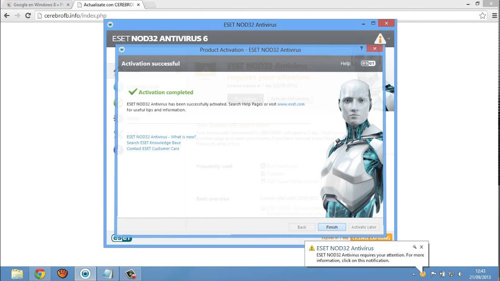Click the warning triangle in ESET notification
Screen dimensions: 500x281
pyautogui.click(x=311, y=248)
